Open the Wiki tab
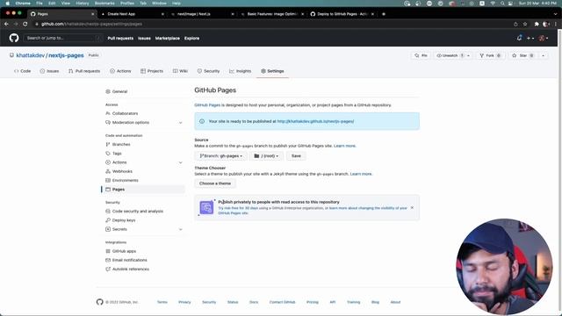Image resolution: width=562 pixels, height=316 pixels. click(x=180, y=71)
